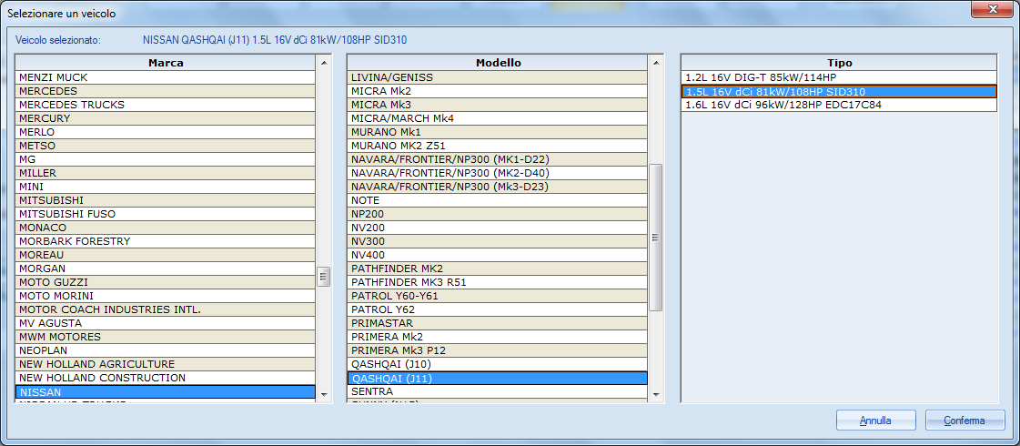
Task: Select 1.6L 16V dCi 96kW/128HP EDC17C84 type
Action: (839, 105)
